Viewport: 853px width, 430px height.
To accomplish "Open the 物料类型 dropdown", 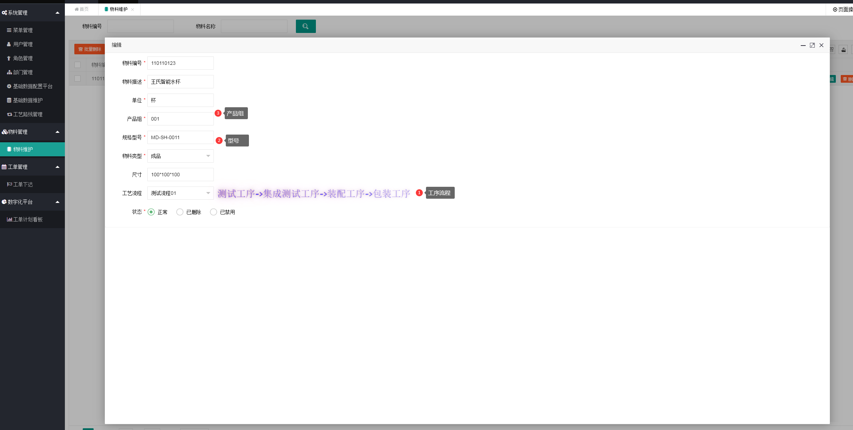I will (181, 156).
